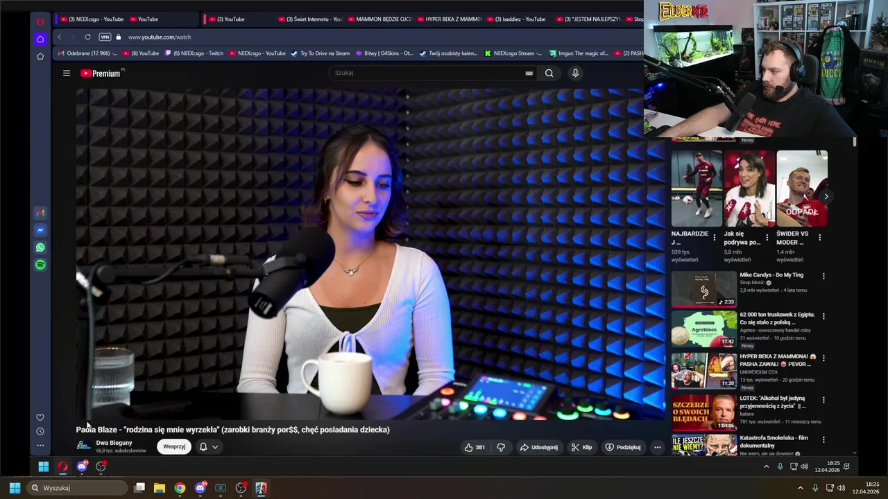The image size is (888, 499).
Task: Open Task View on the taskbar
Action: [139, 488]
